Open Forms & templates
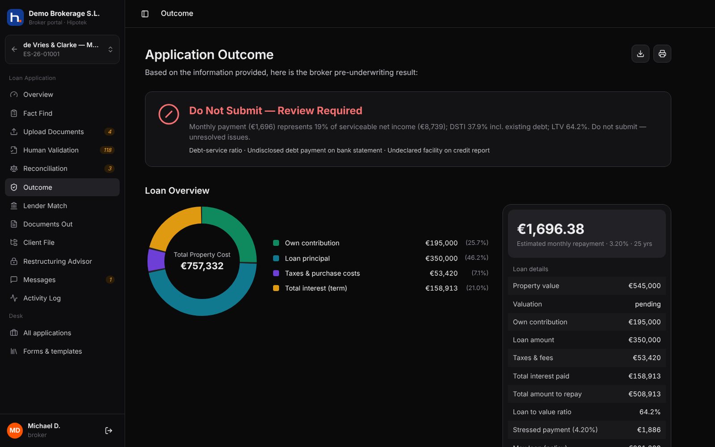Image resolution: width=715 pixels, height=447 pixels. coord(62,351)
